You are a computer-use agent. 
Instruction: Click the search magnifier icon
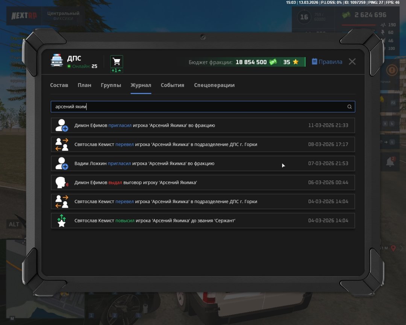click(x=349, y=107)
